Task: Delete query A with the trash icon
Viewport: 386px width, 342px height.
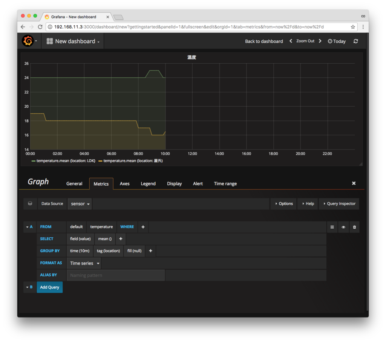Action: tap(354, 227)
